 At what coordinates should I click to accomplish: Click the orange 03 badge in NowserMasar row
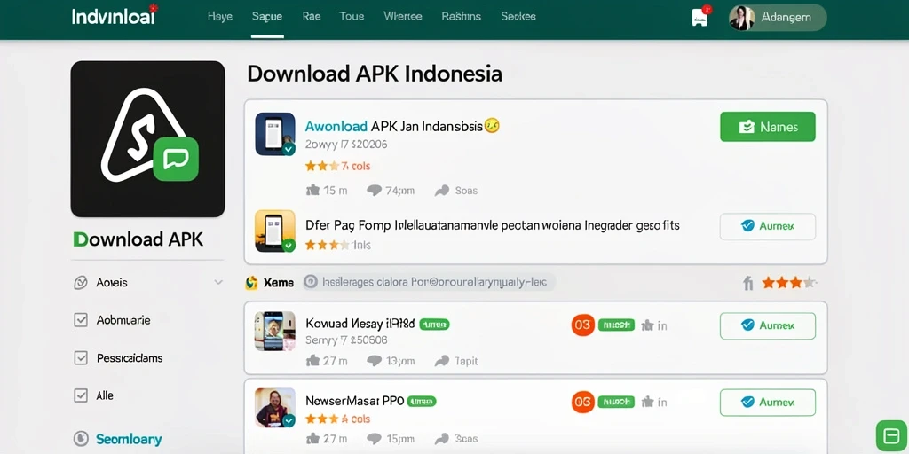point(582,402)
